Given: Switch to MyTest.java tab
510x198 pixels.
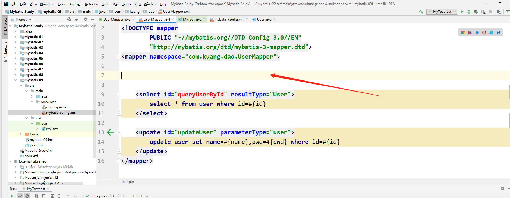Looking at the screenshot, I should coord(192,19).
